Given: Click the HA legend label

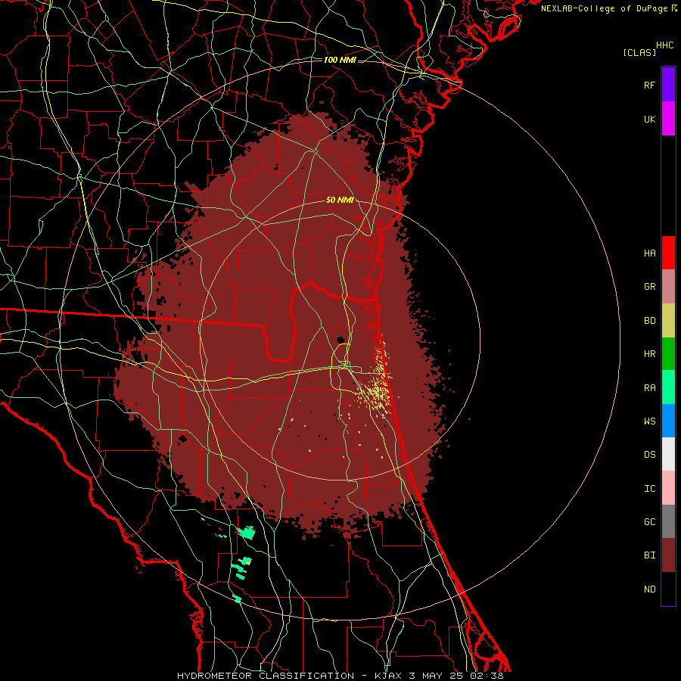Looking at the screenshot, I should 649,253.
